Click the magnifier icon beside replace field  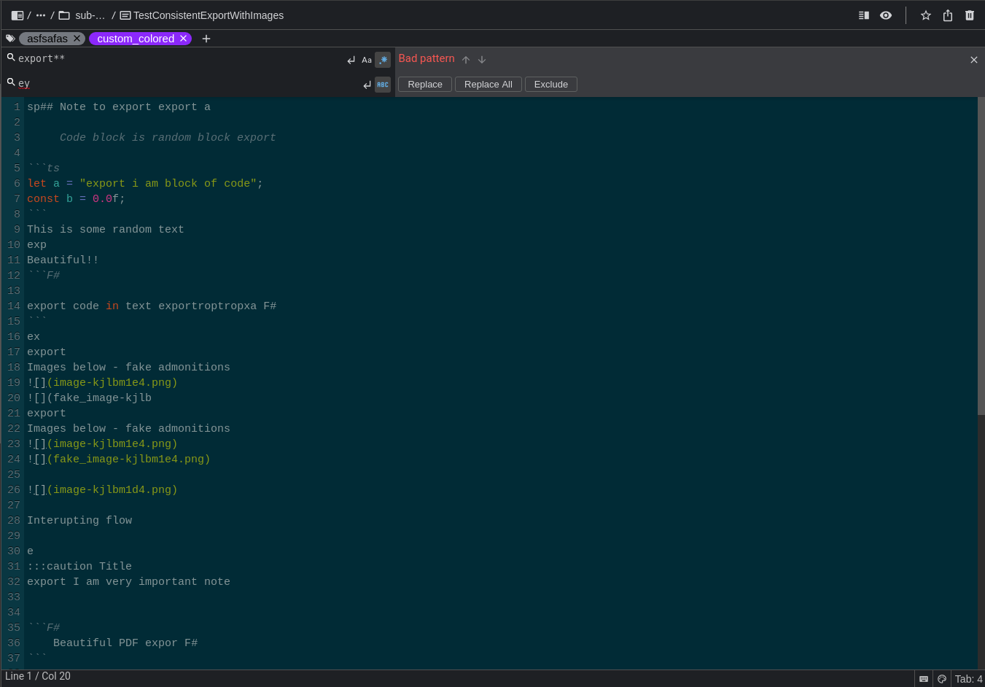[11, 82]
